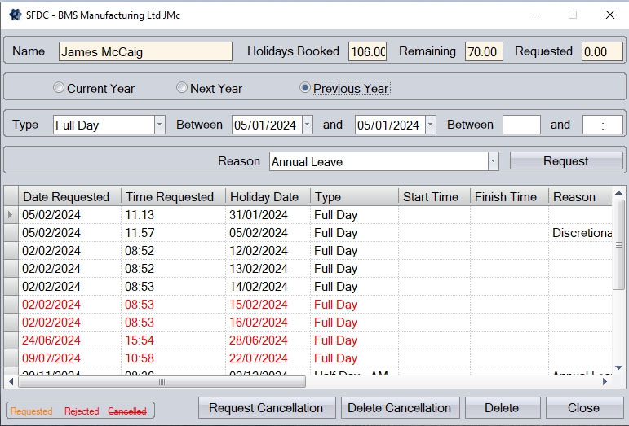The width and height of the screenshot is (629, 426).
Task: Click the SFDC app icon in title bar
Action: pos(16,15)
